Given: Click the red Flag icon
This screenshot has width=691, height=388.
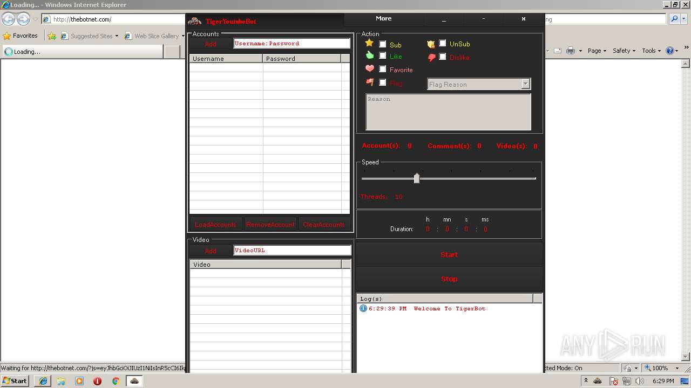Looking at the screenshot, I should coord(370,82).
